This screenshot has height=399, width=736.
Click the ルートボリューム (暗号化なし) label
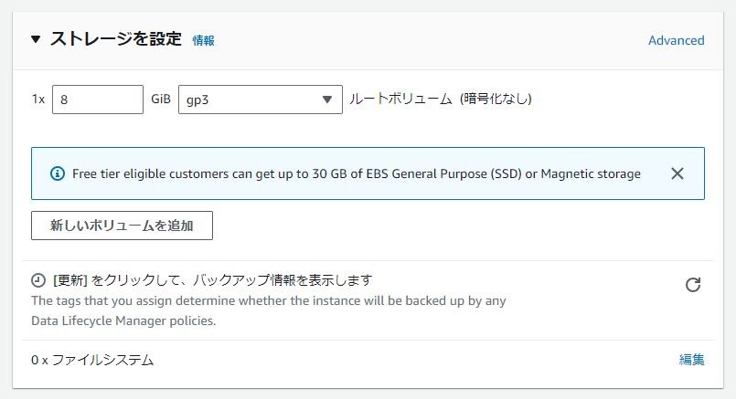coord(441,99)
